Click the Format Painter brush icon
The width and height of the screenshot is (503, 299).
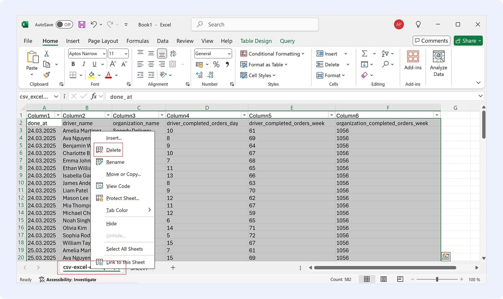pos(47,75)
